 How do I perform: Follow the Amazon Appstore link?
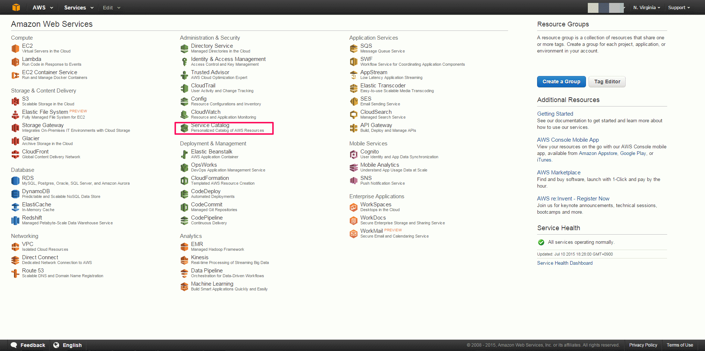pyautogui.click(x=598, y=153)
